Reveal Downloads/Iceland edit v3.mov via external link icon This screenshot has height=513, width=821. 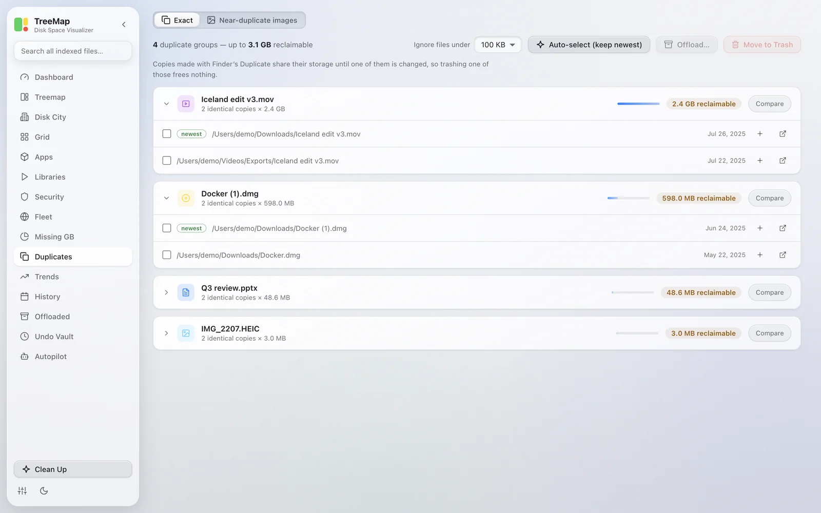point(783,134)
